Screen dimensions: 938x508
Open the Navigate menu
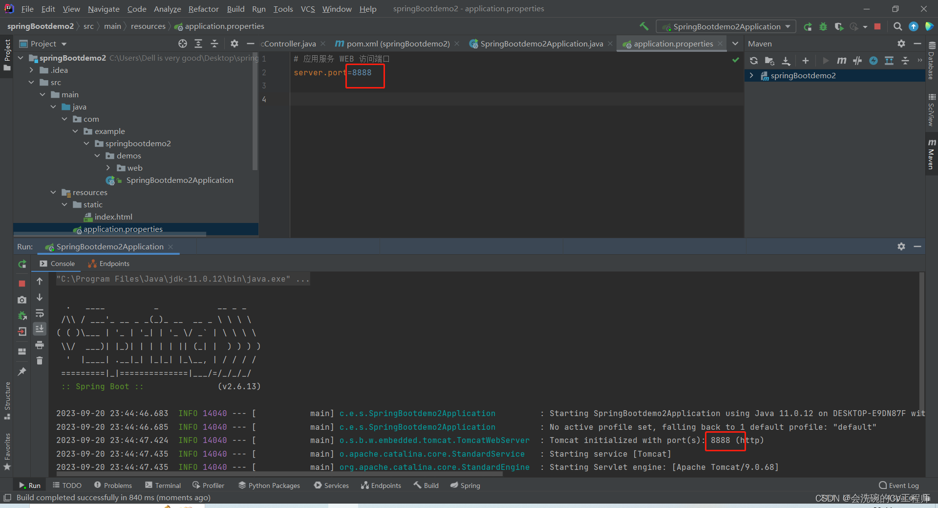pos(104,9)
